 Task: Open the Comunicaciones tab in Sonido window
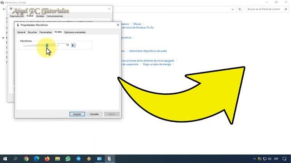click(x=55, y=16)
